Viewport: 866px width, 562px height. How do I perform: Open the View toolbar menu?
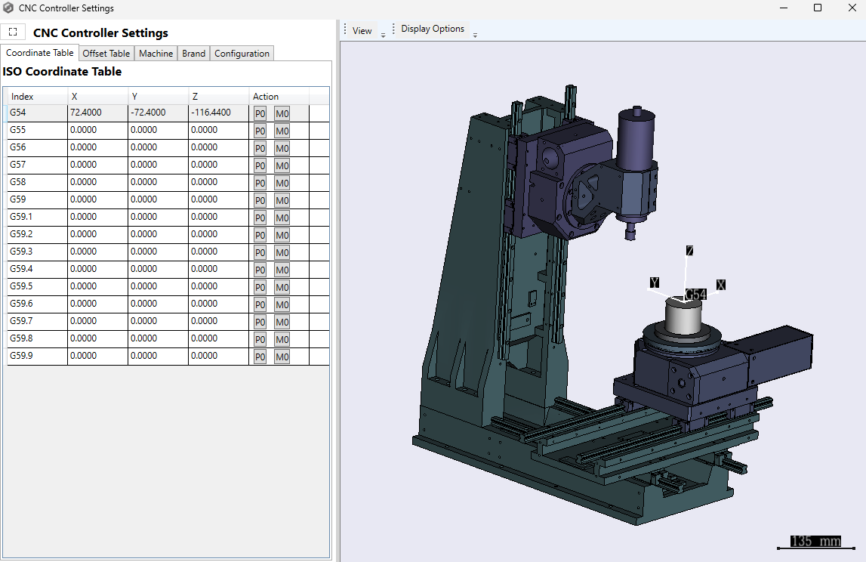tap(362, 31)
